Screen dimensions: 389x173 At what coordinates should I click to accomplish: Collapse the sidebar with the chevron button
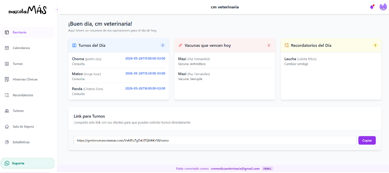click(57, 9)
